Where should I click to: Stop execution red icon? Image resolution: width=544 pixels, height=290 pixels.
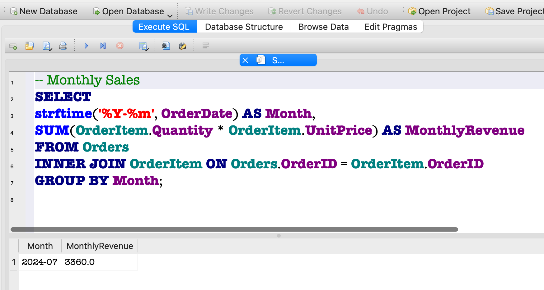(x=120, y=46)
